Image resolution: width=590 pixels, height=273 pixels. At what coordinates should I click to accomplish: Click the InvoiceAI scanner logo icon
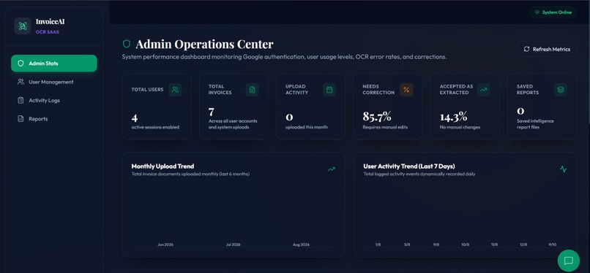pos(23,26)
